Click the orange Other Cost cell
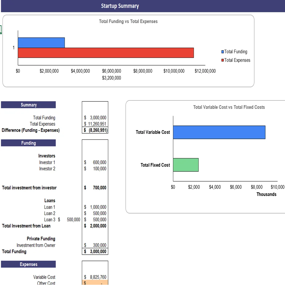 coord(95,283)
